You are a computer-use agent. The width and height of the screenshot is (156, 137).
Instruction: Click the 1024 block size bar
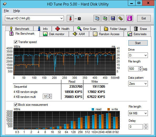(x=95, y=122)
